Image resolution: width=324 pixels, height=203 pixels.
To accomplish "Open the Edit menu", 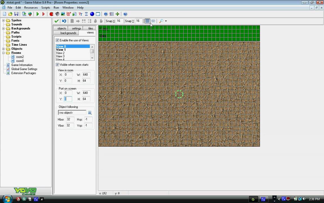I will (18, 7).
